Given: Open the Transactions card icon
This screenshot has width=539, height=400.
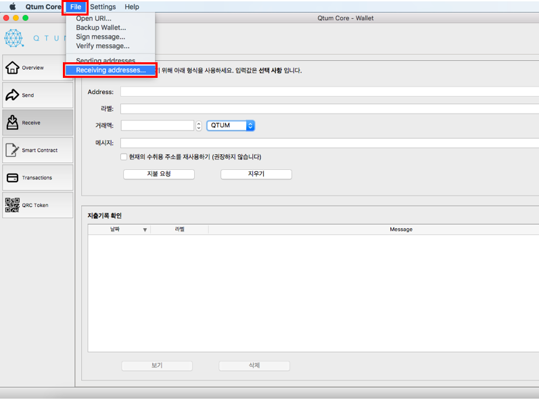Looking at the screenshot, I should tap(12, 177).
